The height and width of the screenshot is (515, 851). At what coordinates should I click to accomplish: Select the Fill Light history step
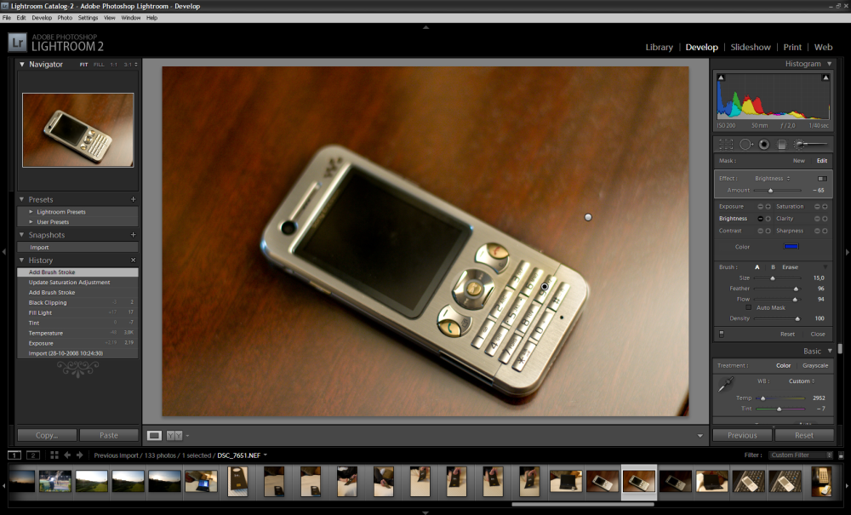[77, 312]
